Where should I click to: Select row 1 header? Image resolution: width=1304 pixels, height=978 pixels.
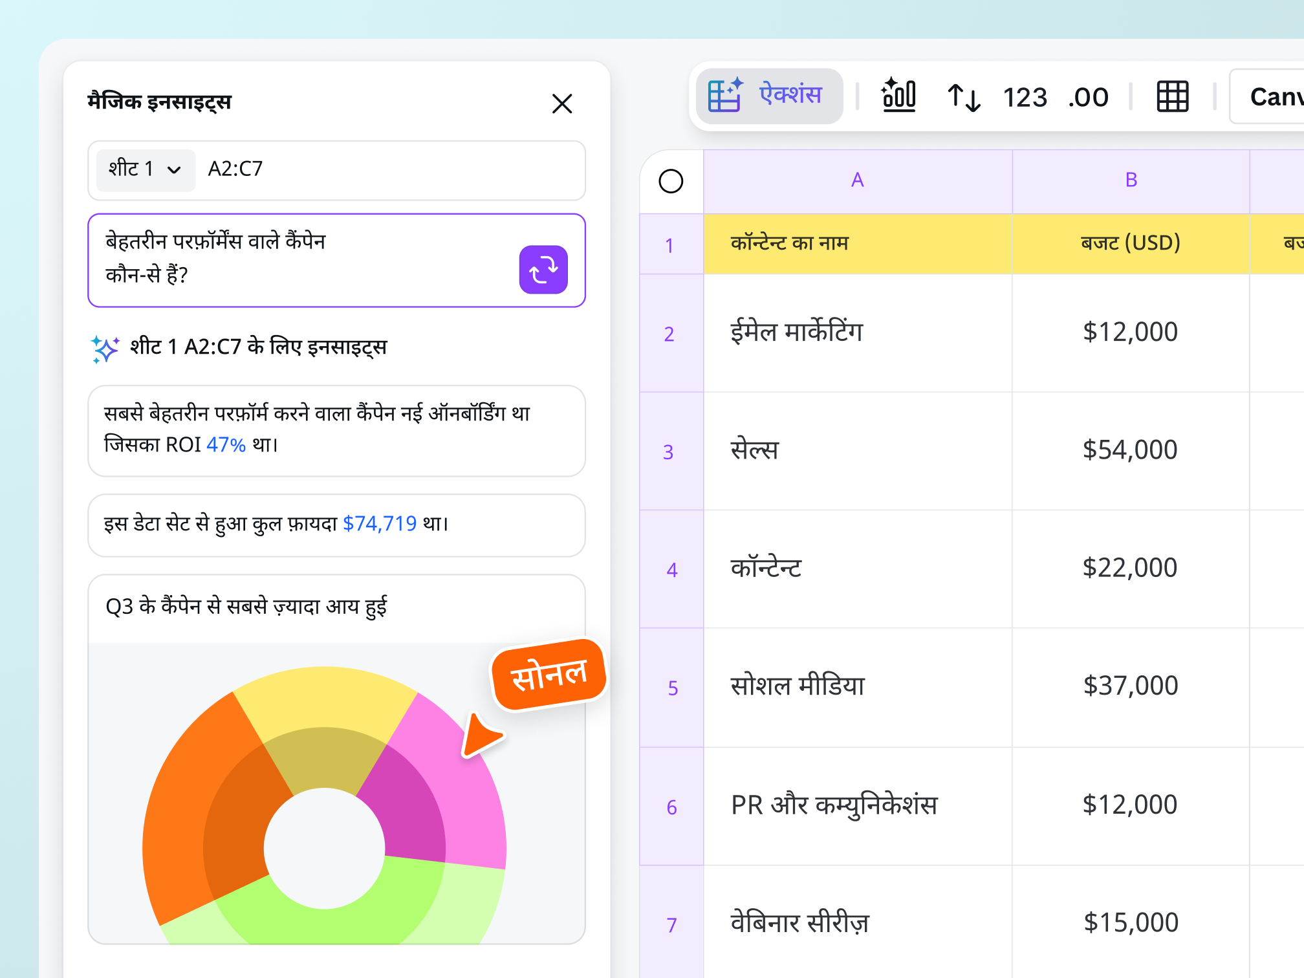point(671,244)
